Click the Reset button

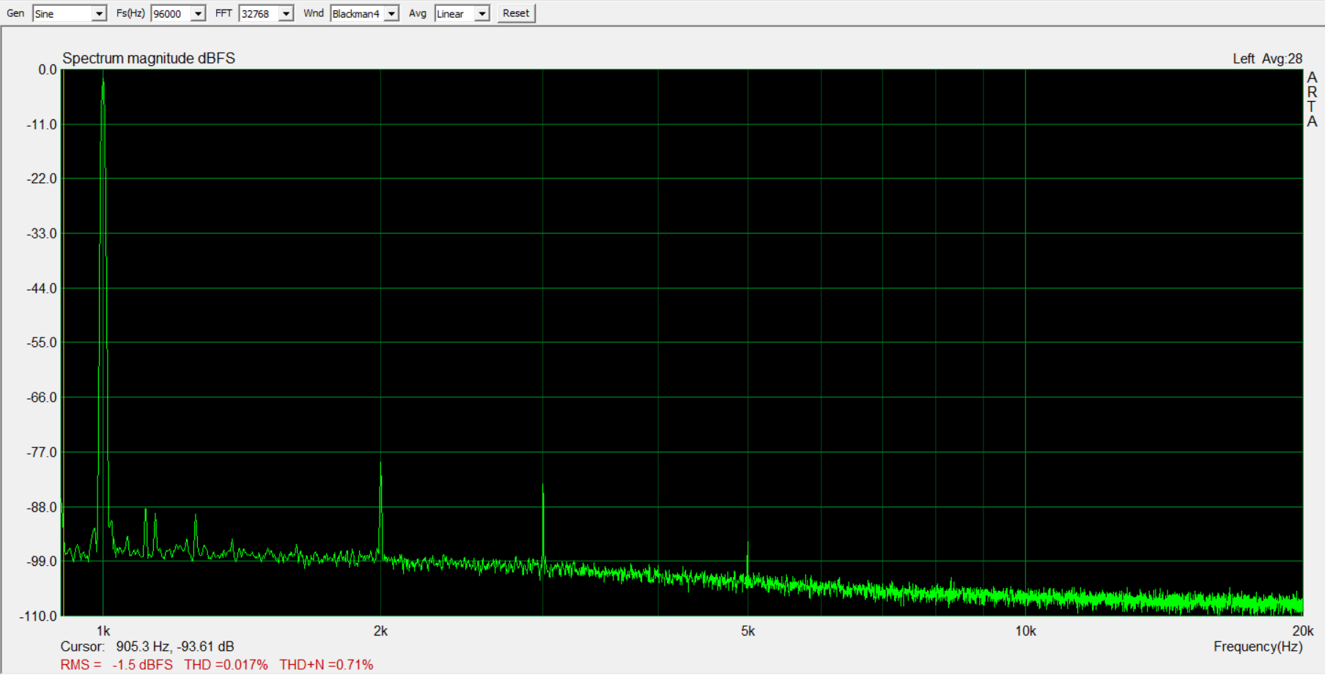click(x=516, y=13)
